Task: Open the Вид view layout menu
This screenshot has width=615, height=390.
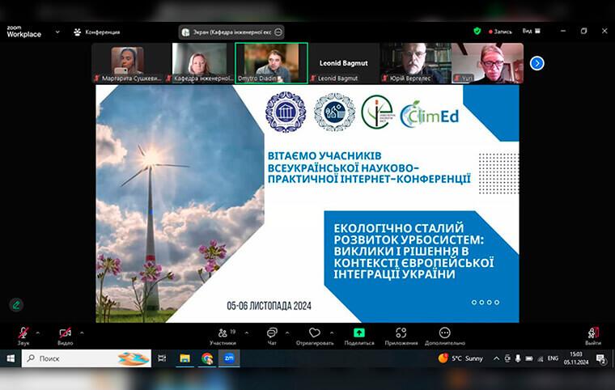Action: tap(532, 31)
